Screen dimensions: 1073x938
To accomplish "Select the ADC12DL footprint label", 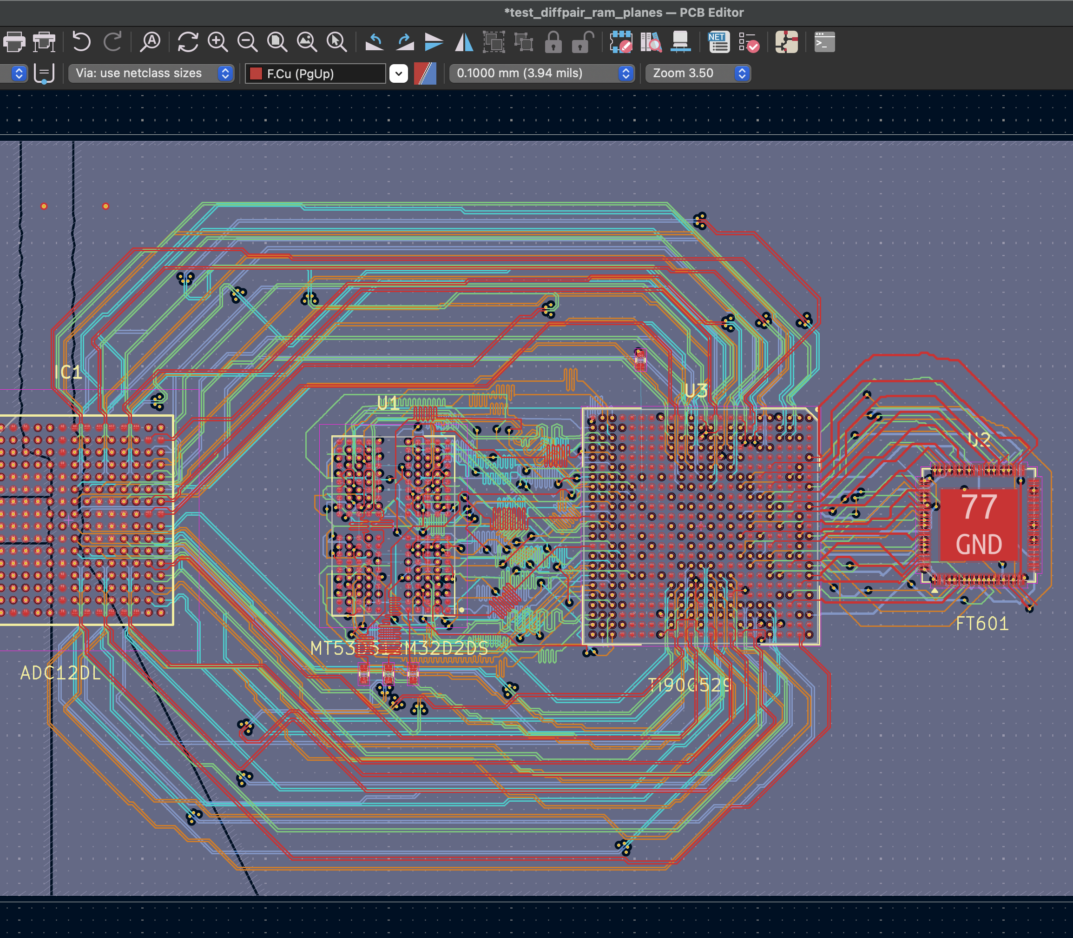I will point(60,672).
